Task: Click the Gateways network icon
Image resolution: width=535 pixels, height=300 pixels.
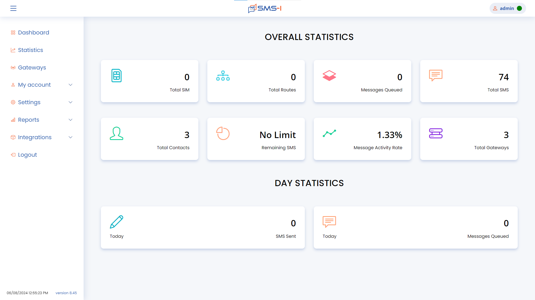Action: (x=13, y=67)
